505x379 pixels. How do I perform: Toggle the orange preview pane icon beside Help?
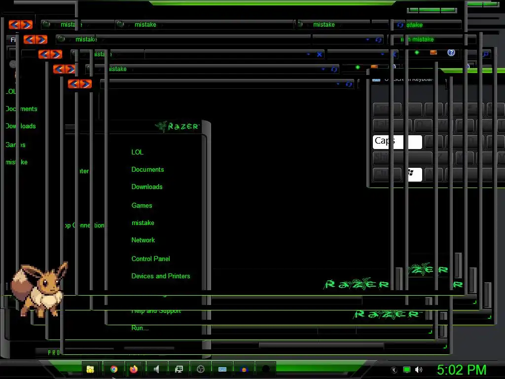(433, 52)
